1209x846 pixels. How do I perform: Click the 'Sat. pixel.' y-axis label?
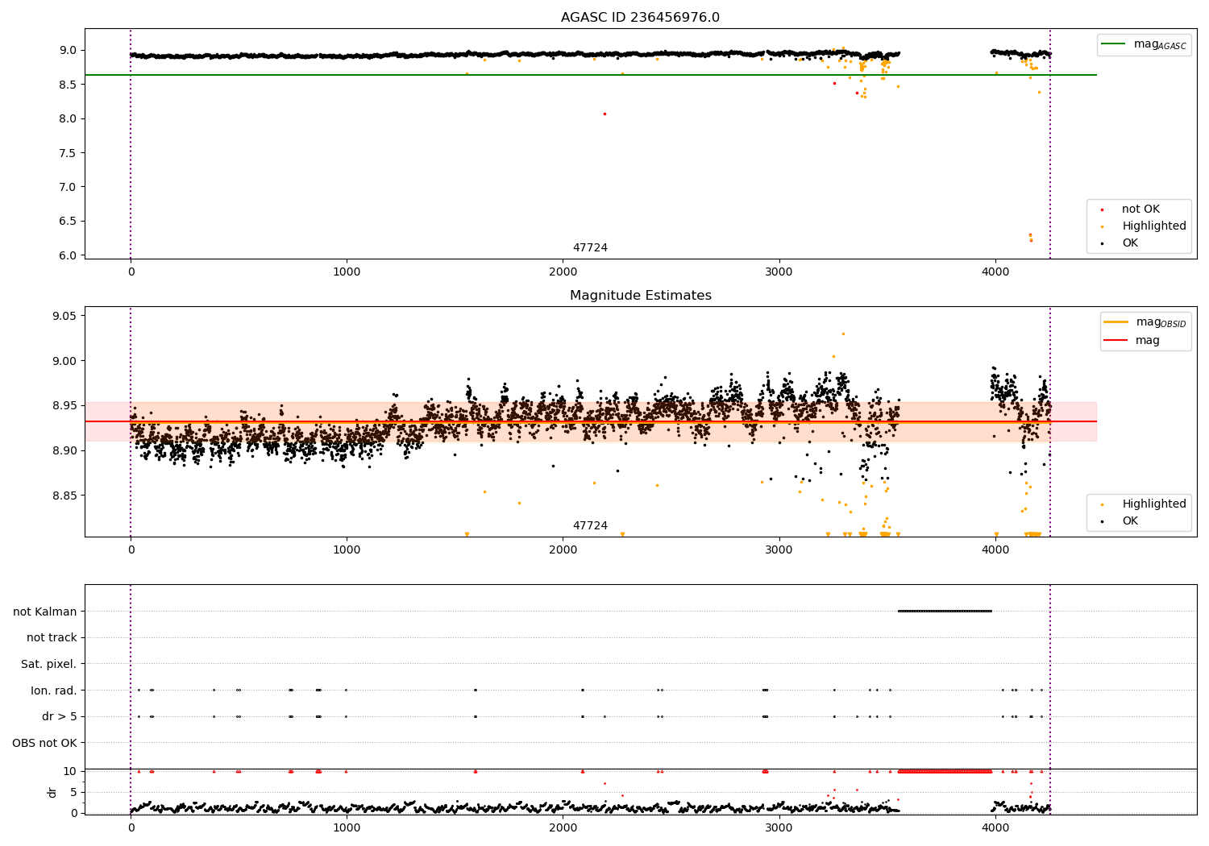[48, 664]
